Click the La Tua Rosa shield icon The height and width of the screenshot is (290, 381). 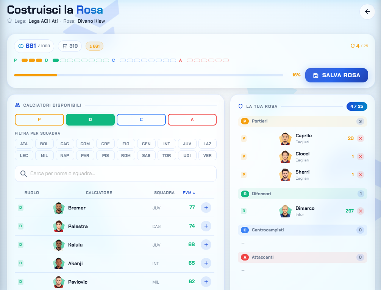coord(240,106)
